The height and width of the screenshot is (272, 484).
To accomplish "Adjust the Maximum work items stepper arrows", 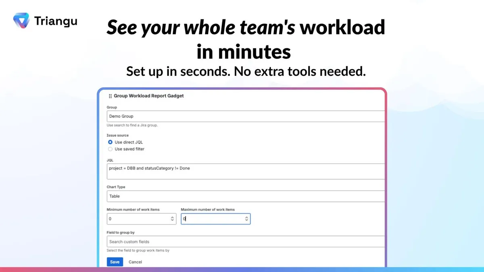I will [x=246, y=219].
